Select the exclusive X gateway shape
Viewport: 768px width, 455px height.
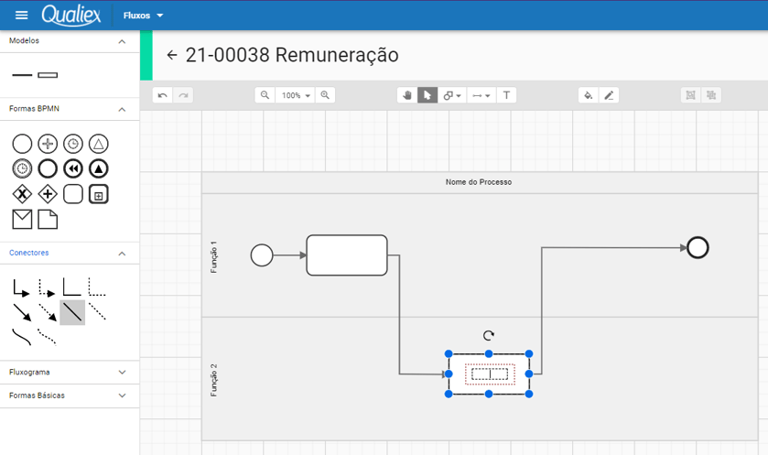tap(22, 194)
